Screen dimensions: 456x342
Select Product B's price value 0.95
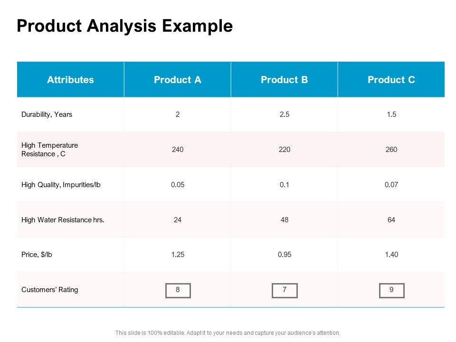click(285, 255)
